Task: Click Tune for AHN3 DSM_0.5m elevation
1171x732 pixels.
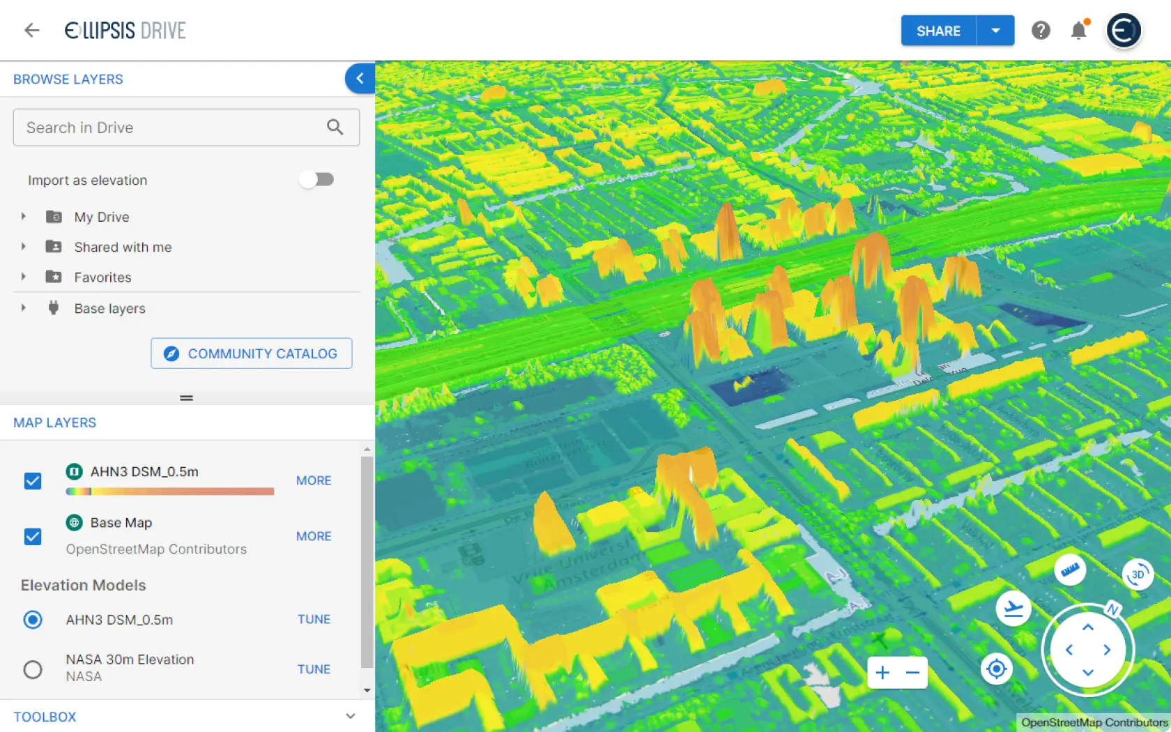Action: coord(314,619)
